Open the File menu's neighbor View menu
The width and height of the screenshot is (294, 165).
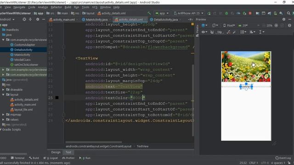click(7, 7)
